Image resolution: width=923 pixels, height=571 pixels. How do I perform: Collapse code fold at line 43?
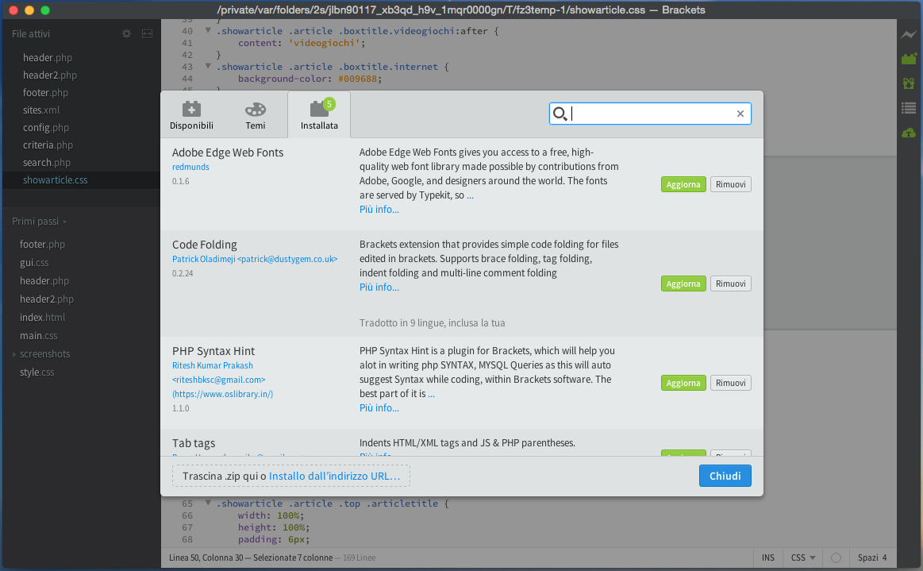(x=208, y=67)
